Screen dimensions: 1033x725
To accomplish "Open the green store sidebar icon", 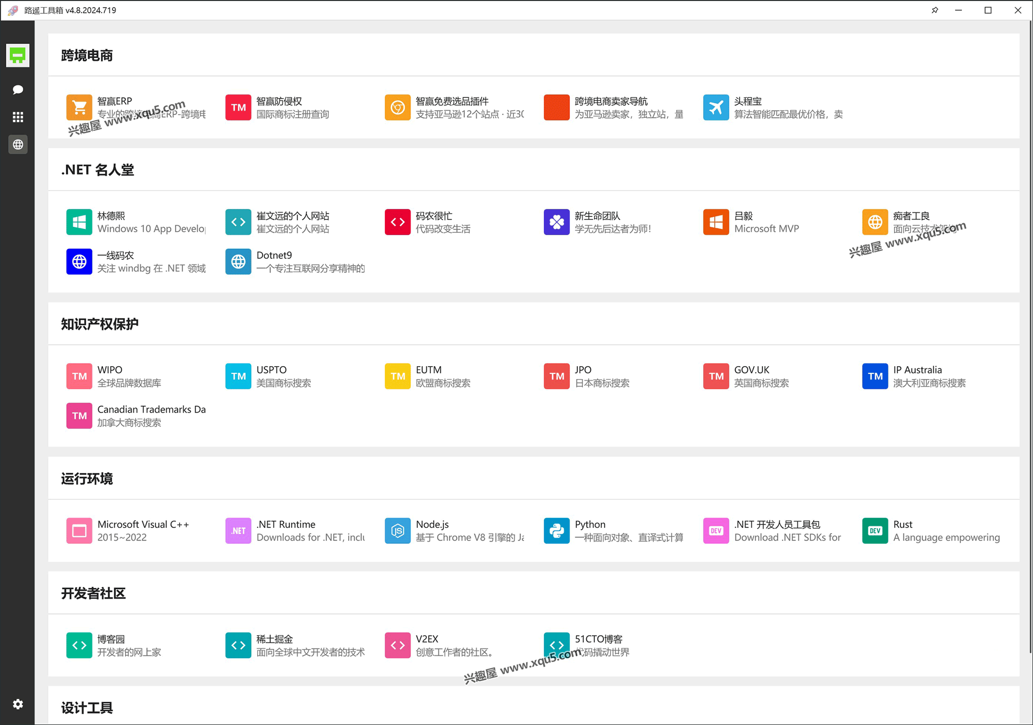I will click(x=18, y=55).
